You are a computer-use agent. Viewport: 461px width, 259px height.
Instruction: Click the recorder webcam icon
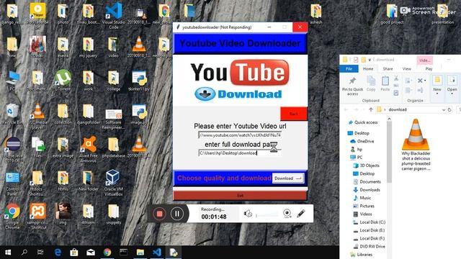(x=287, y=214)
